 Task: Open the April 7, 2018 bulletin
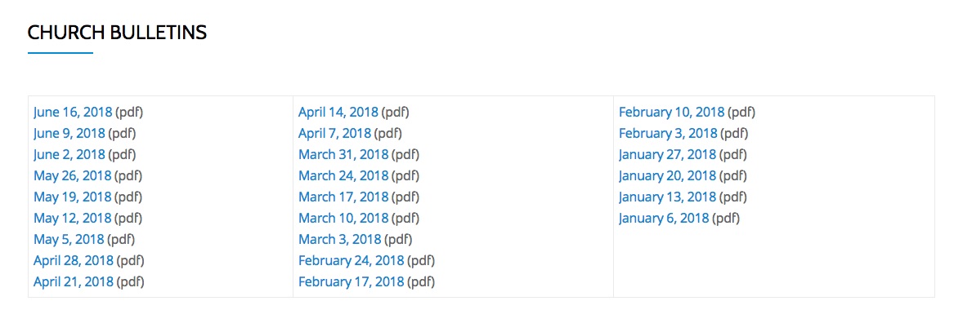click(334, 134)
